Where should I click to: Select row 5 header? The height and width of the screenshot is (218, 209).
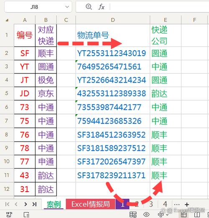pyautogui.click(x=7, y=93)
